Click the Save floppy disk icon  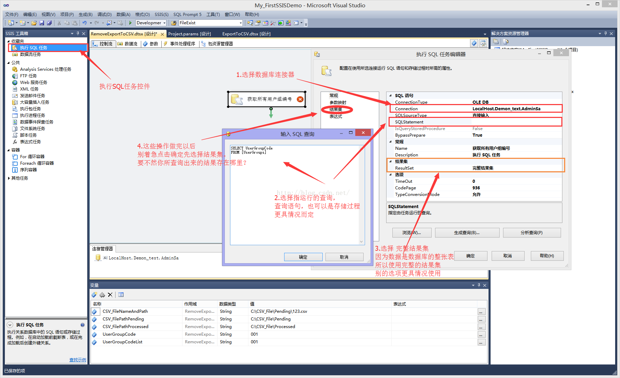point(42,23)
